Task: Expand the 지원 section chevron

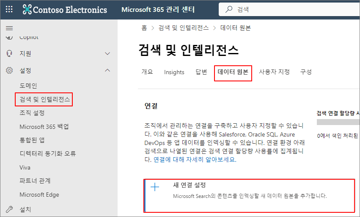Action: (x=107, y=54)
